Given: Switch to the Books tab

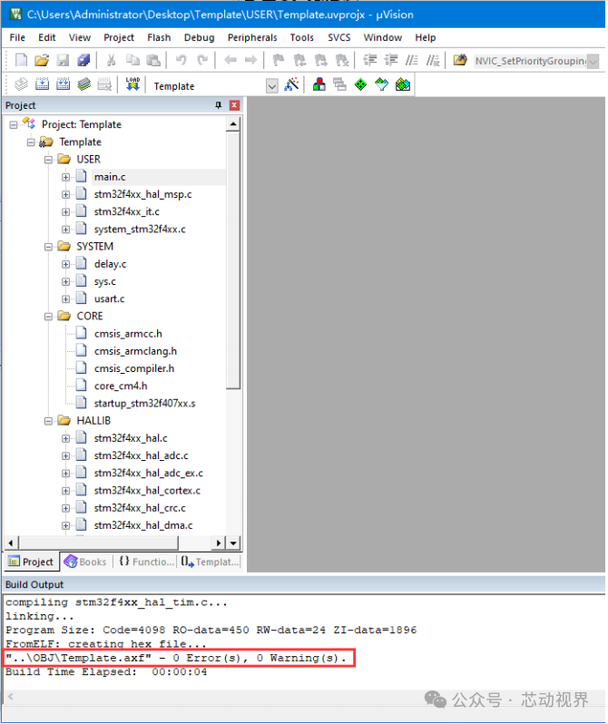Looking at the screenshot, I should 86,562.
